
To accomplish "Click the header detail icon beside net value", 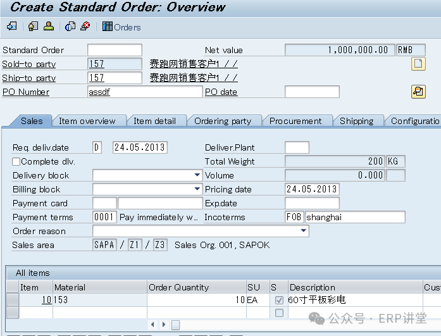I will 418,63.
